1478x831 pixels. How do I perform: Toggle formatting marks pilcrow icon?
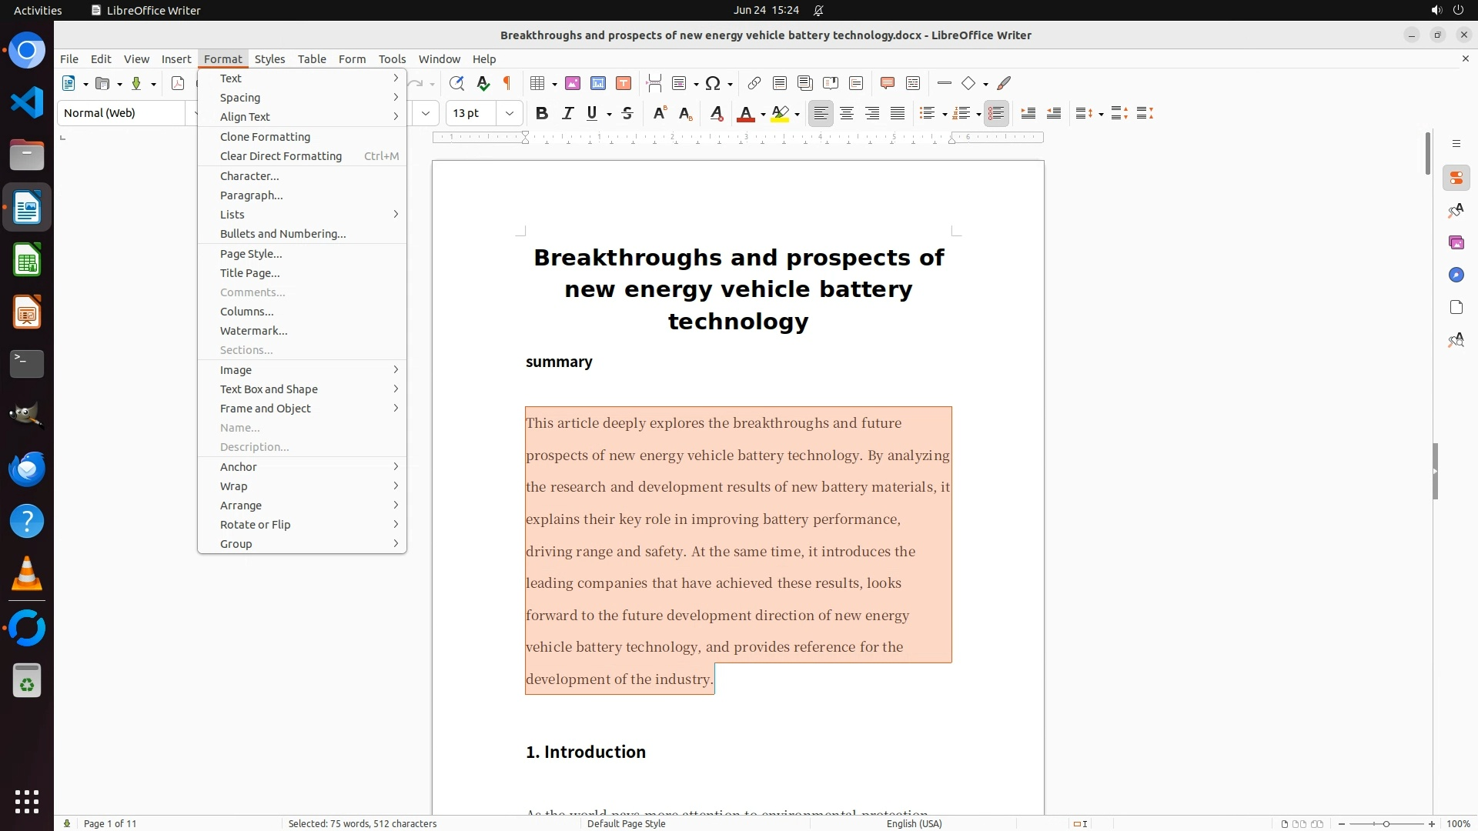click(507, 83)
